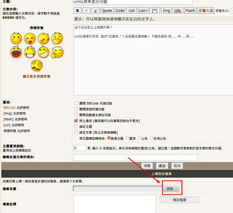Insert a Code BBCode tag

pyautogui.click(x=120, y=11)
